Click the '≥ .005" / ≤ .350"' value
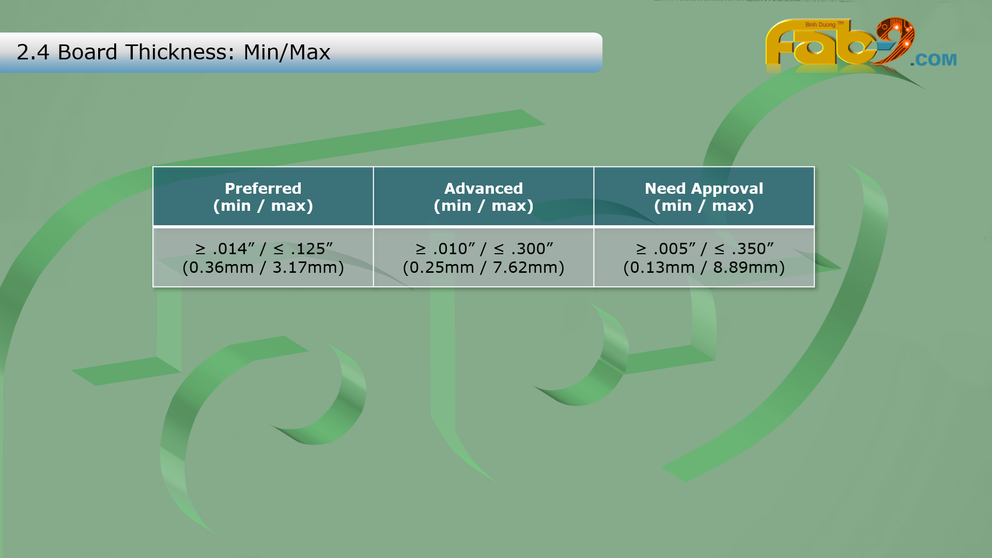Image resolution: width=992 pixels, height=558 pixels. [x=705, y=249]
